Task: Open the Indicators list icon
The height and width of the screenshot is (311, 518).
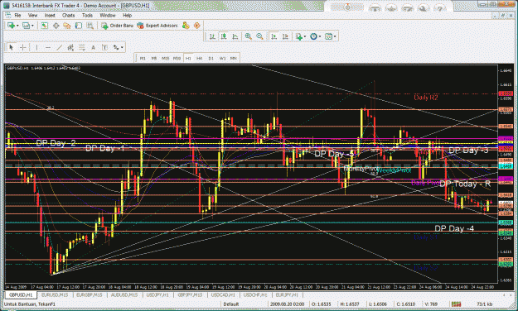Action: click(299, 36)
